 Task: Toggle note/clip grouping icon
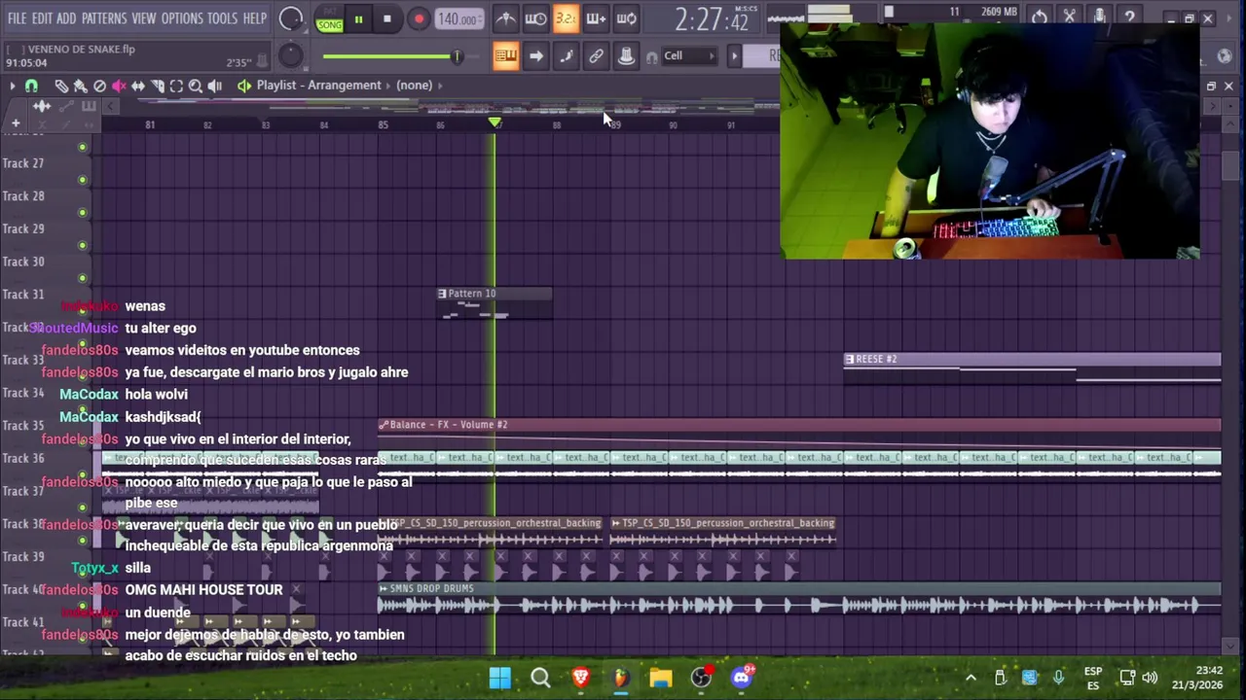[x=566, y=56]
